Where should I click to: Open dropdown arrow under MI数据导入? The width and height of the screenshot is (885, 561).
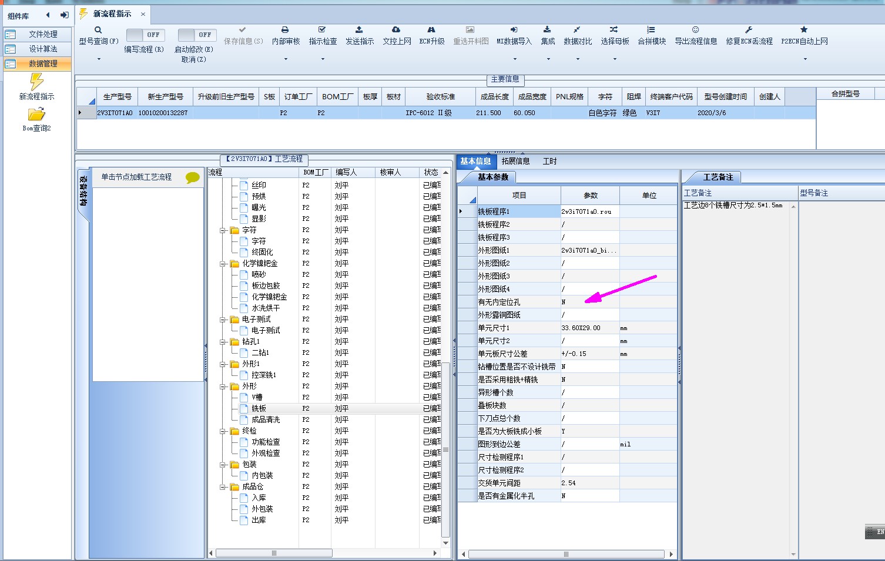pos(515,59)
